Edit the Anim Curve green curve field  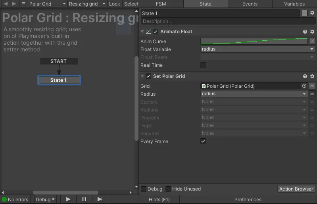(x=254, y=41)
